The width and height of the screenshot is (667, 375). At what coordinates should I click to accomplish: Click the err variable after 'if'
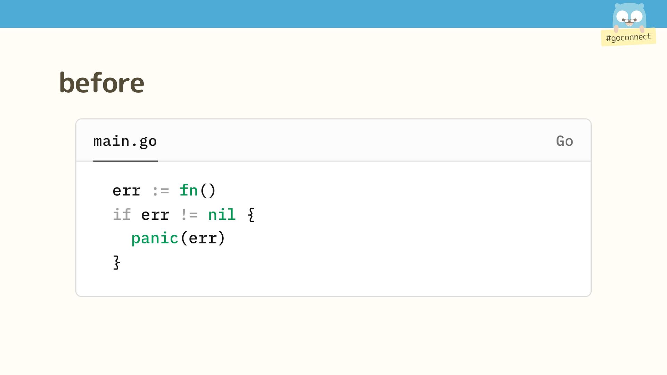(x=155, y=215)
